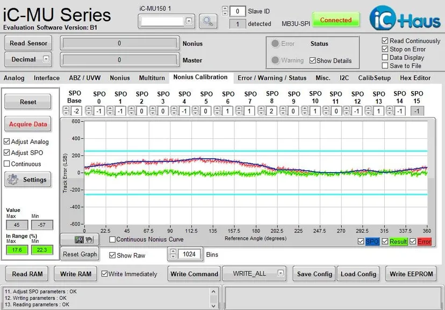Click the Master value progress bar

point(119,60)
